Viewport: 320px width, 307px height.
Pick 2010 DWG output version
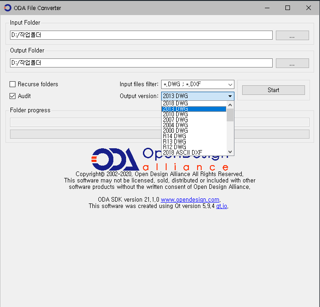click(194, 114)
